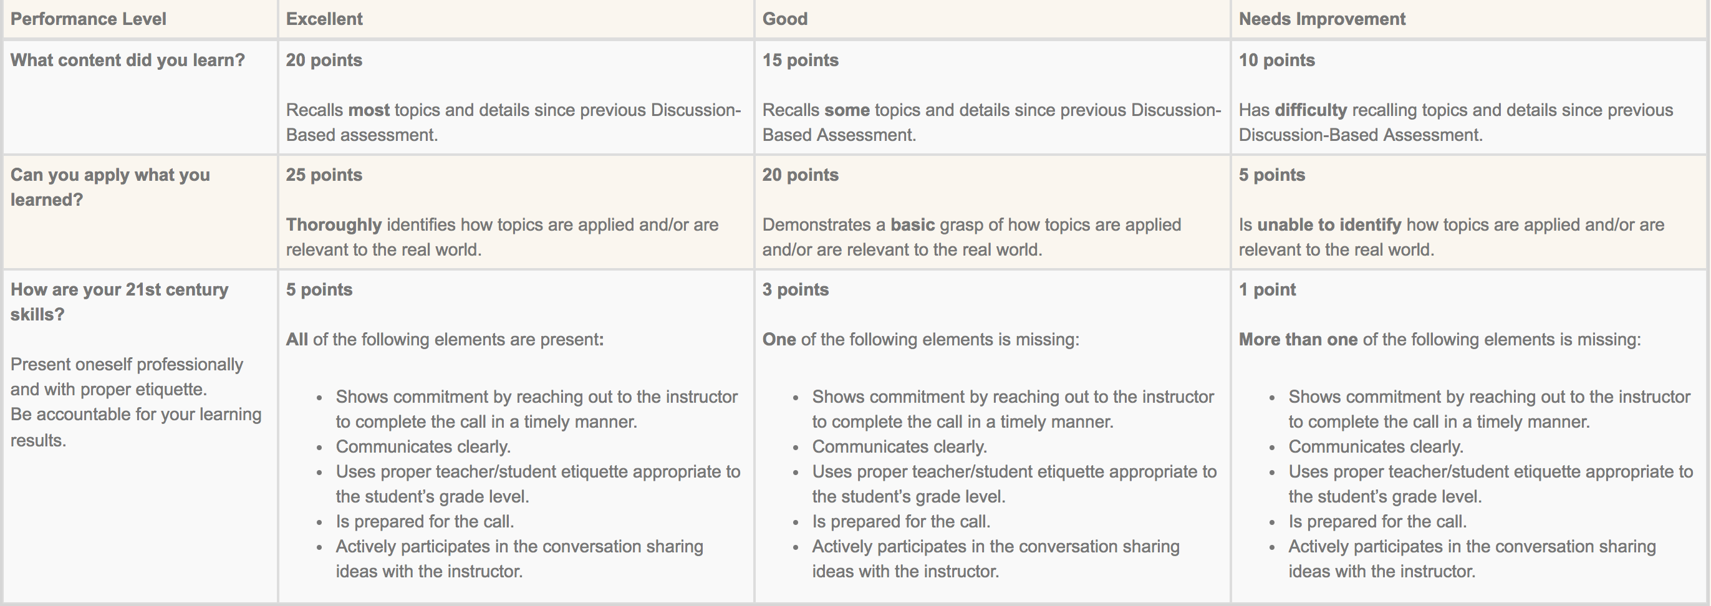Screen dimensions: 1711x606
Task: Click the 'What content did you learn?' row label
Action: 128,60
